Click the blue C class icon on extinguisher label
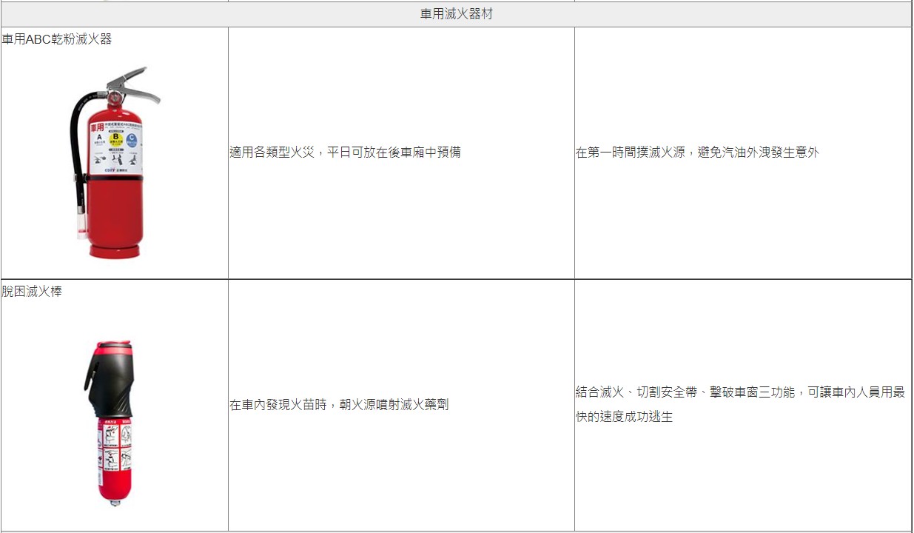This screenshot has width=914, height=533. click(x=131, y=138)
